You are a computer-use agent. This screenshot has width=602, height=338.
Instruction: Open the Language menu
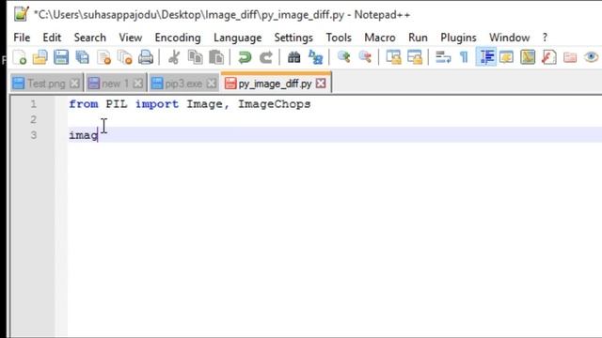(x=238, y=38)
